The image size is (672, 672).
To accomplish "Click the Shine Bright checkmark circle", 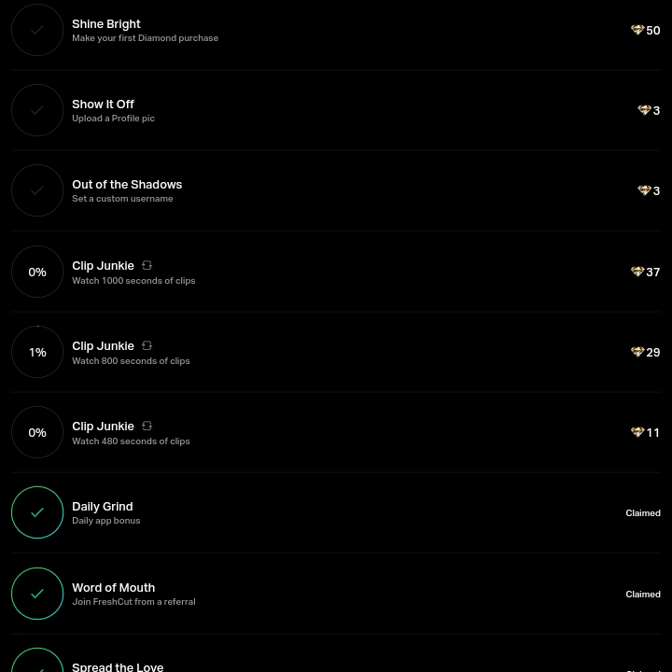I will [37, 30].
